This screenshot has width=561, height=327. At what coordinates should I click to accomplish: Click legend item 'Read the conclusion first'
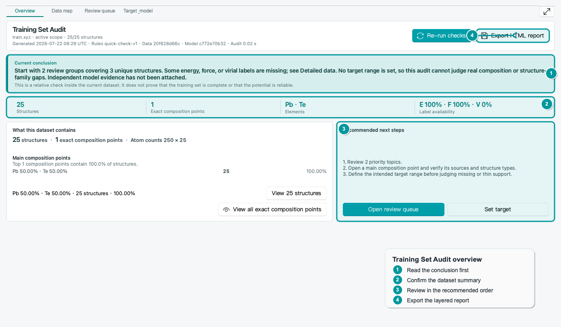(x=438, y=270)
